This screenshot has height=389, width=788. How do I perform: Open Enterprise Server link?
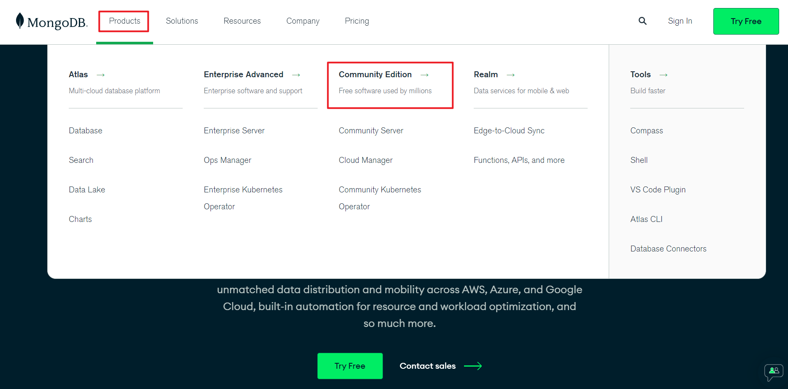234,131
